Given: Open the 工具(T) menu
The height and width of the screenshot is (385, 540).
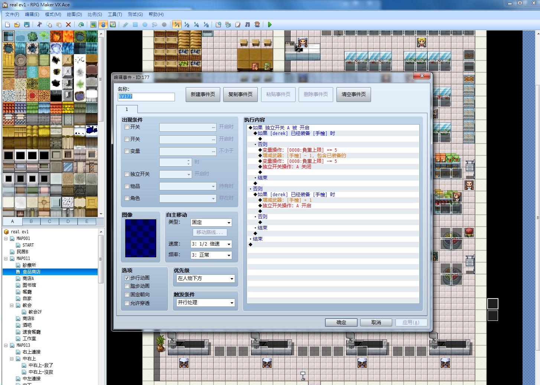Looking at the screenshot, I should 115,14.
